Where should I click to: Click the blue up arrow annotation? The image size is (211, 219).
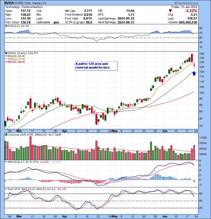[x=194, y=73]
